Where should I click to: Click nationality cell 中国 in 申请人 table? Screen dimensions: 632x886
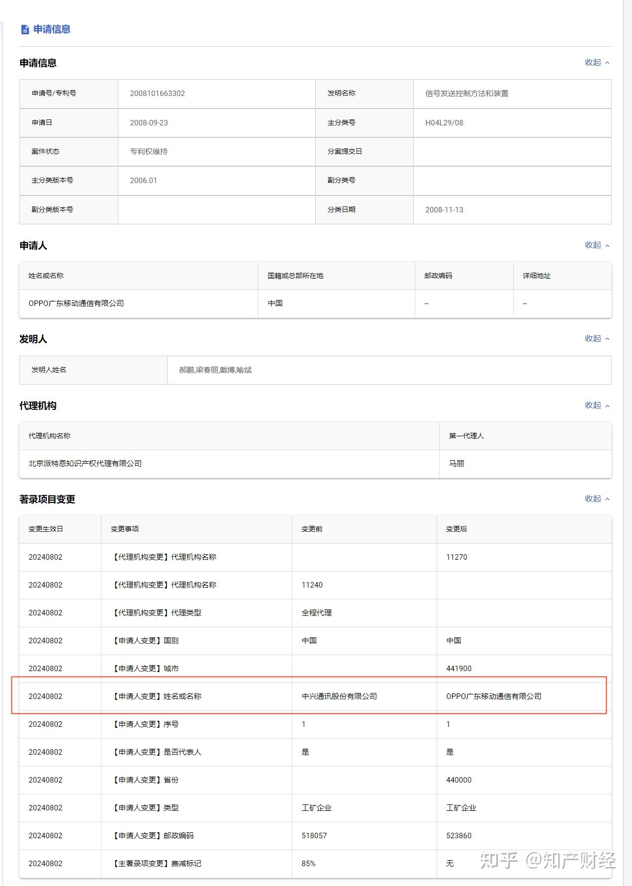pos(275,303)
